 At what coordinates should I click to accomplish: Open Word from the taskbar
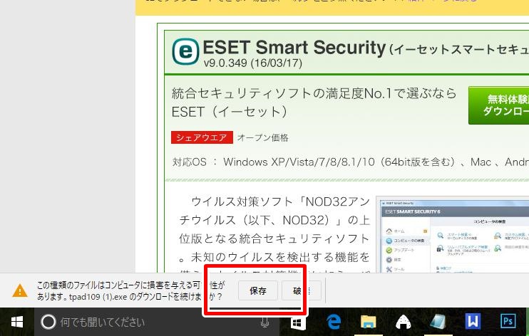point(473,321)
